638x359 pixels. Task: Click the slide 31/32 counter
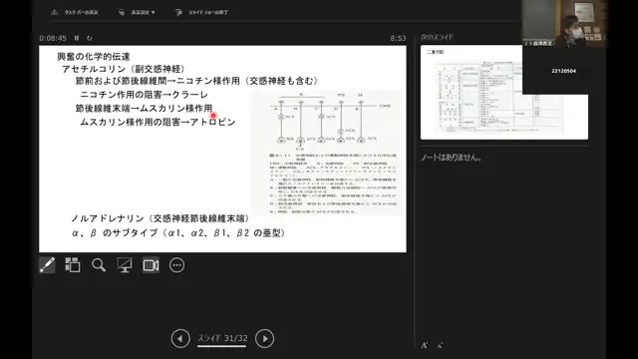pos(222,338)
